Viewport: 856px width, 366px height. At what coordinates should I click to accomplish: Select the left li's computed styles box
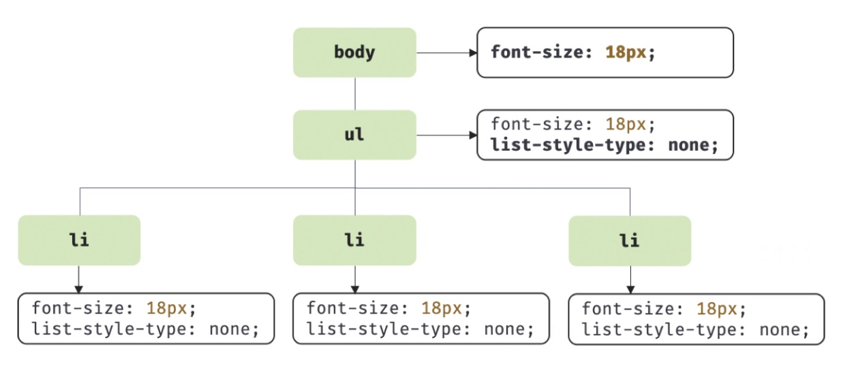(146, 318)
